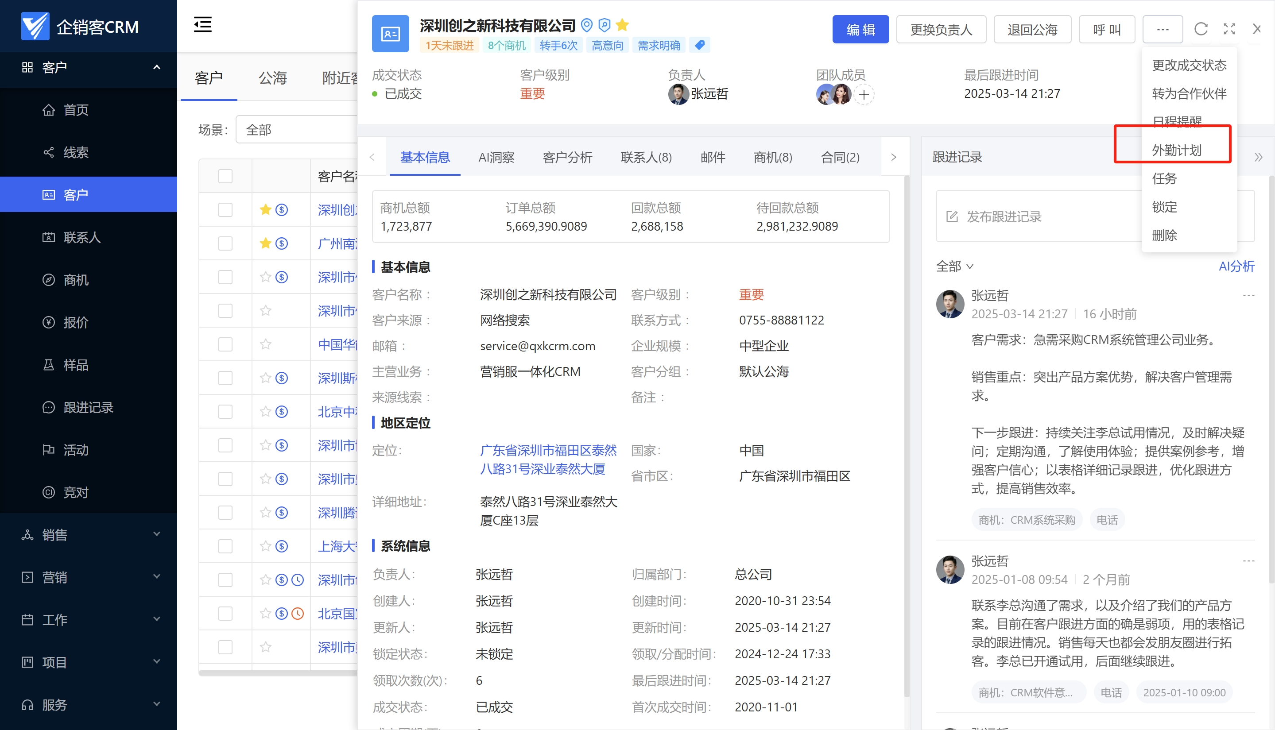Click the location pin icon beside company name

pyautogui.click(x=586, y=24)
